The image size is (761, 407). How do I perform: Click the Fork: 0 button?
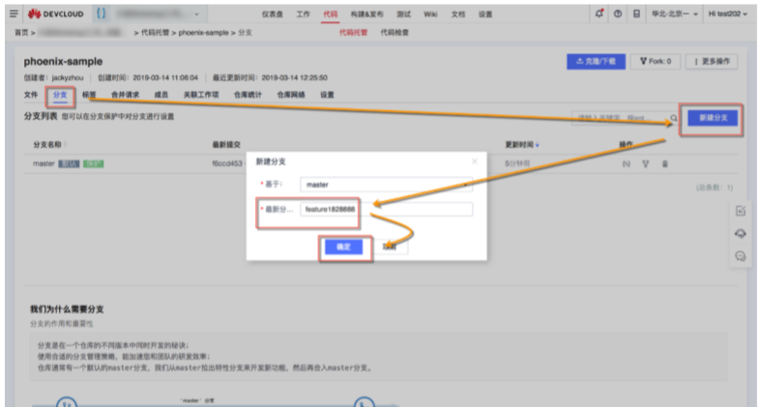point(656,61)
